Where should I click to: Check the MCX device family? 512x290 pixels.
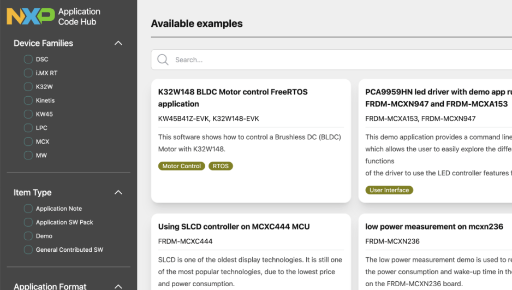pyautogui.click(x=28, y=141)
